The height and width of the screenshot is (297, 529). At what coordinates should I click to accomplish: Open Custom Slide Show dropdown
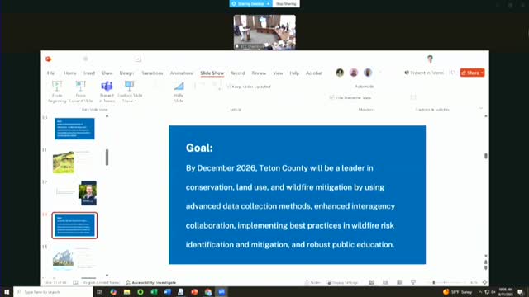coord(130,92)
